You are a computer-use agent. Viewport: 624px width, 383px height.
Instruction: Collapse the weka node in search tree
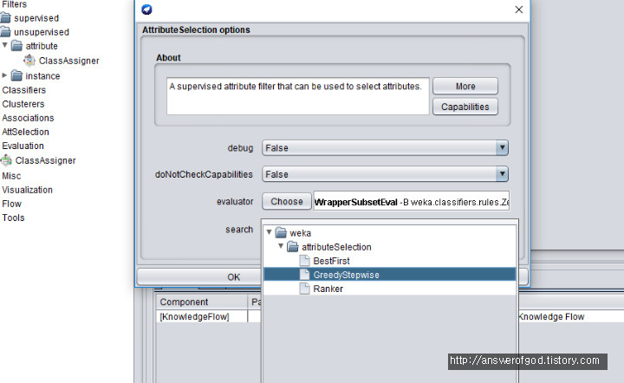[269, 232]
